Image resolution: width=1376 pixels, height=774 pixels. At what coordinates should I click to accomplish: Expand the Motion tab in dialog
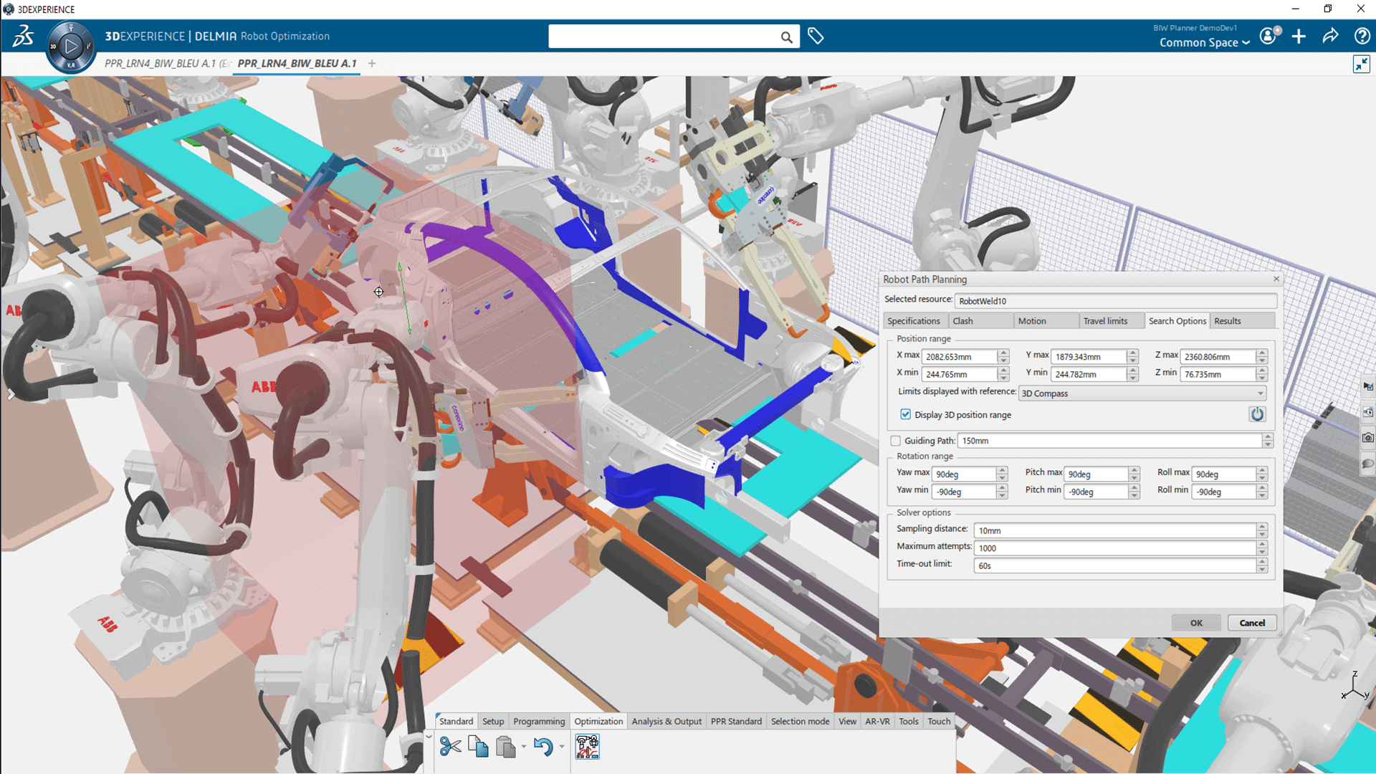(x=1031, y=320)
